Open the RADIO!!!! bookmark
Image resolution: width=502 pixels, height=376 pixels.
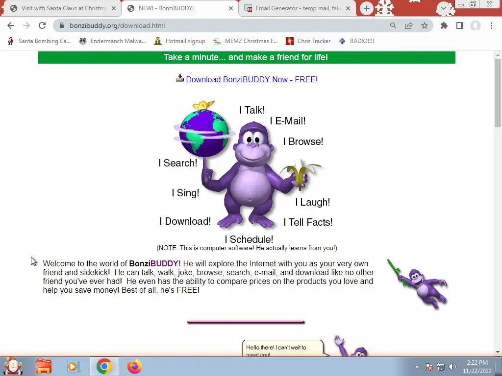click(x=356, y=41)
